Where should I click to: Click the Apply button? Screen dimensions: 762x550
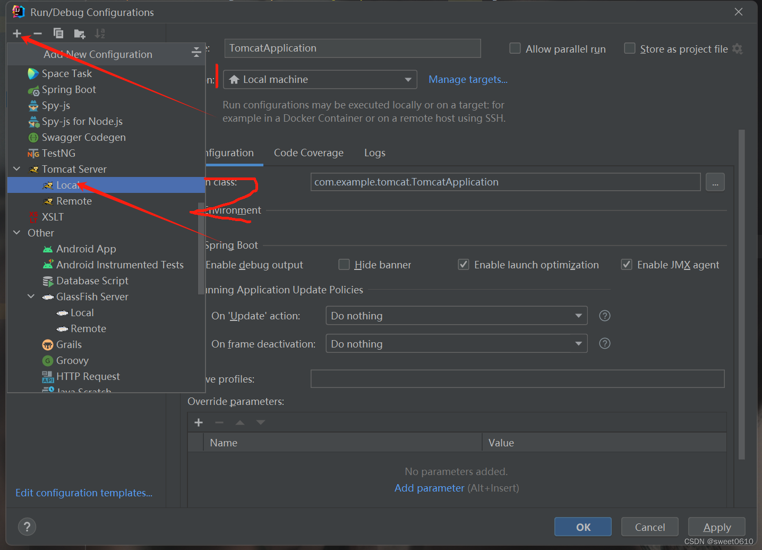coord(717,527)
